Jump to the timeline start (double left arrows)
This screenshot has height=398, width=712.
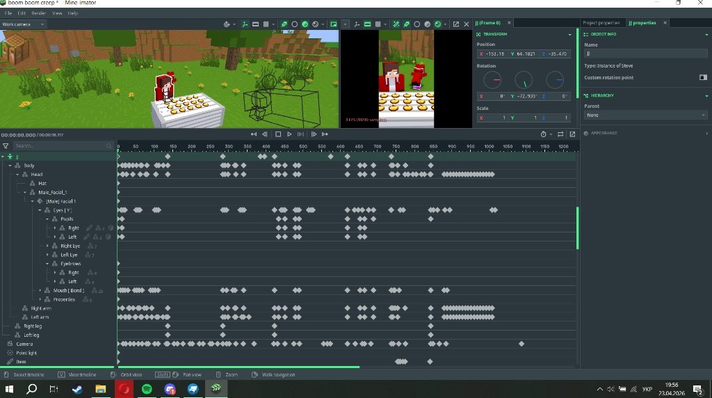253,134
